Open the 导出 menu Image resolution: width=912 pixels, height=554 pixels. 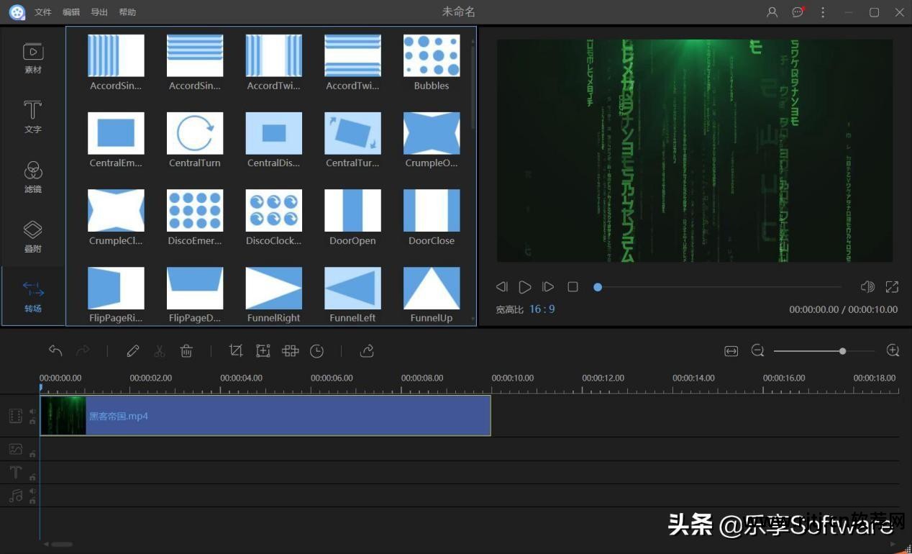99,12
